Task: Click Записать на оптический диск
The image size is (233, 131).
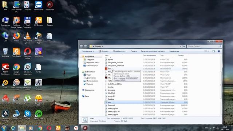Action: click(153, 51)
